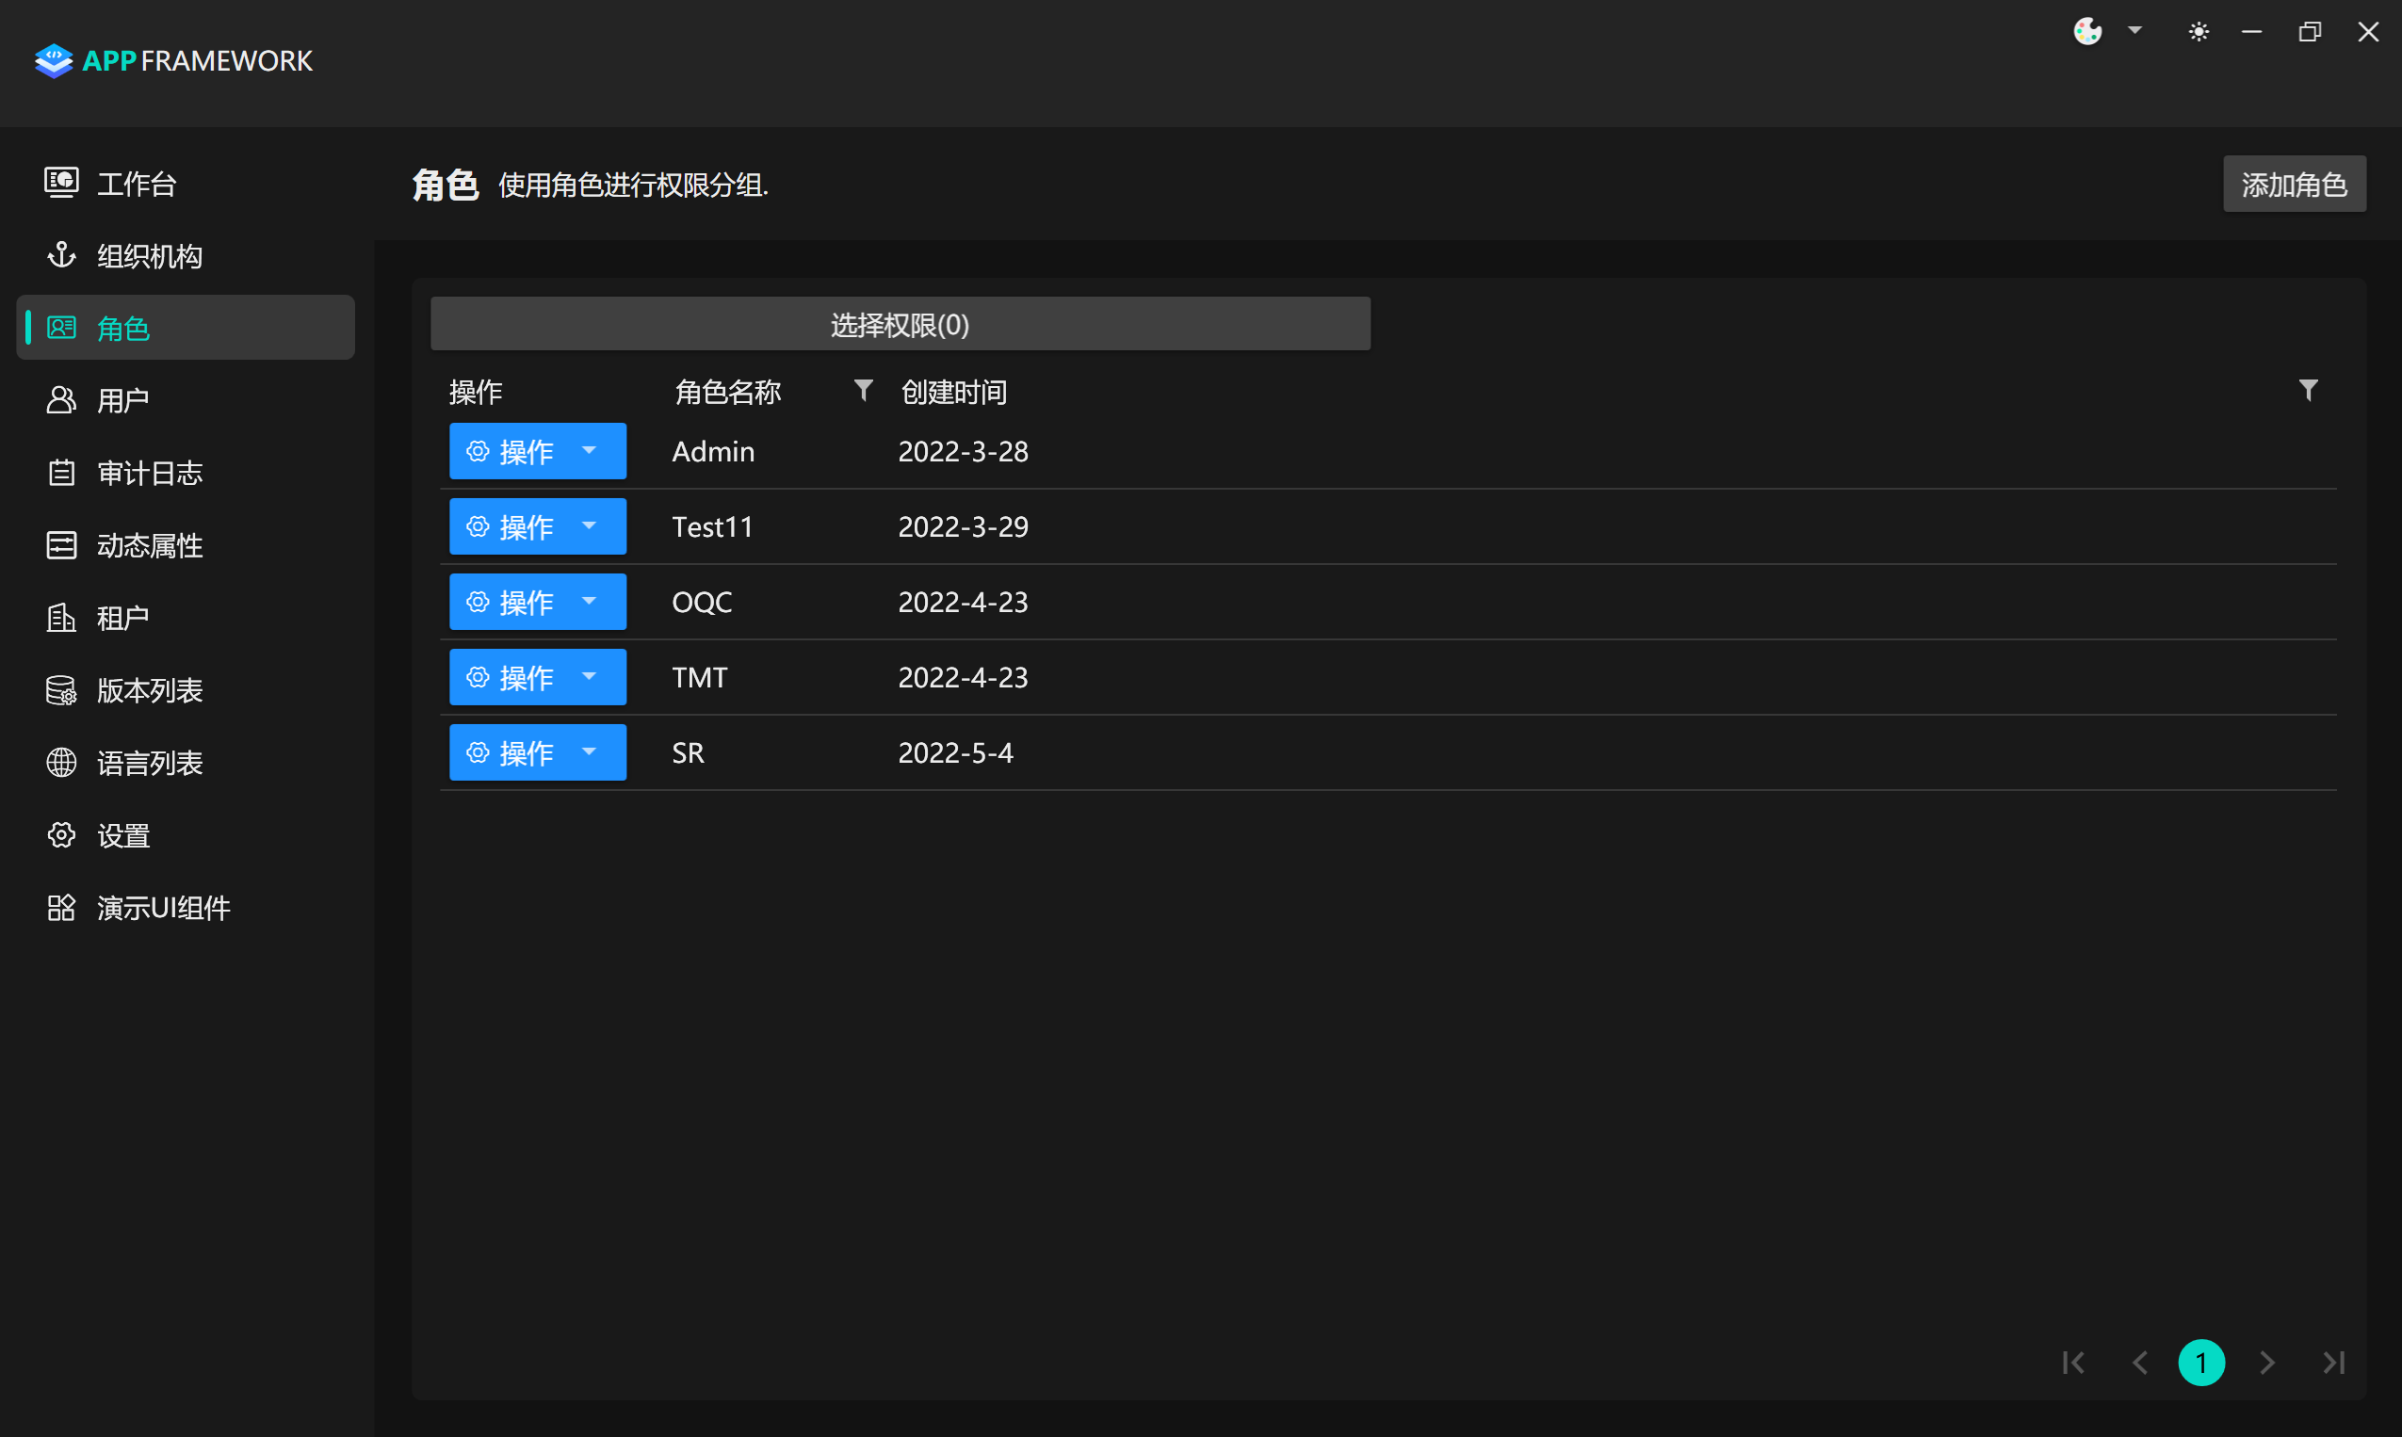Open 操作 dropdown arrow for SR role

tap(589, 751)
